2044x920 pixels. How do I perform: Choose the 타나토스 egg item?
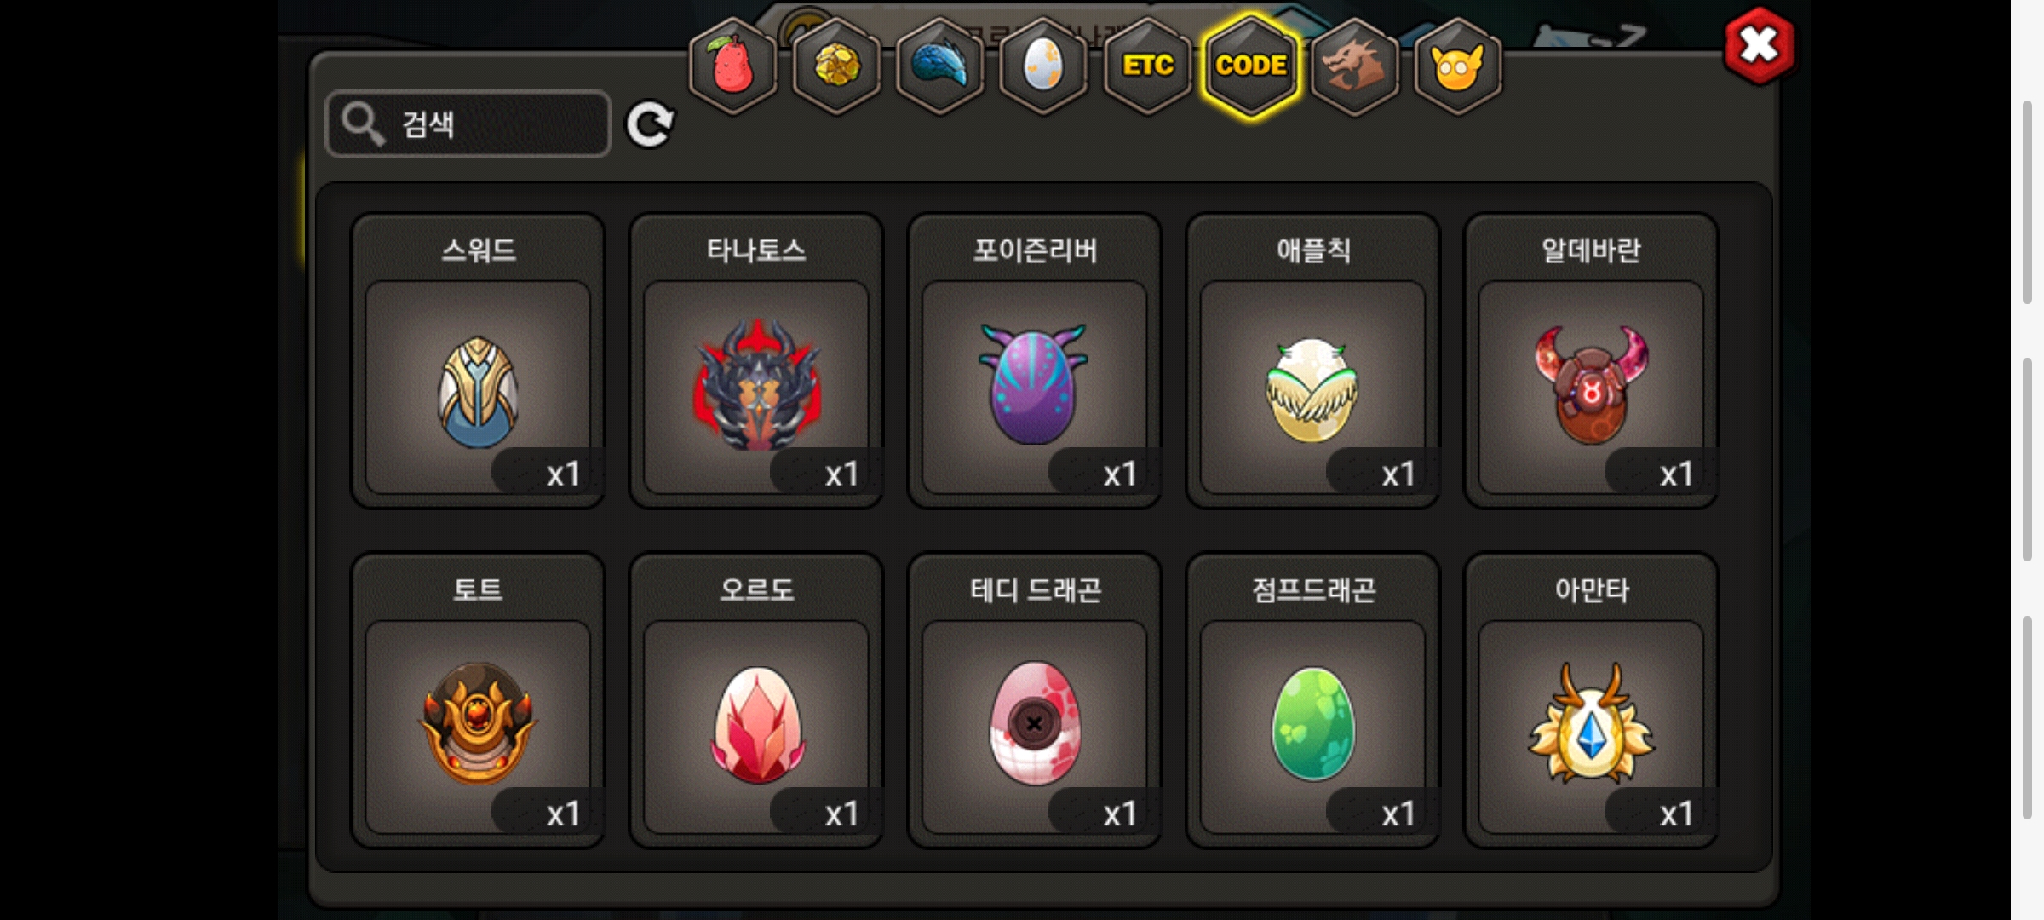point(756,360)
